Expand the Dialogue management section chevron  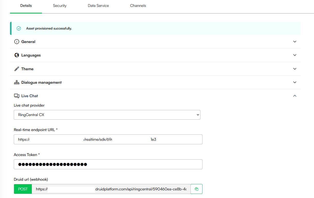[x=295, y=82]
